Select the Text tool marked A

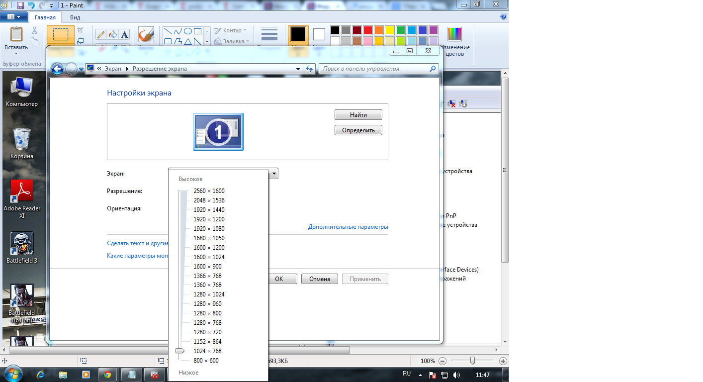pos(124,34)
